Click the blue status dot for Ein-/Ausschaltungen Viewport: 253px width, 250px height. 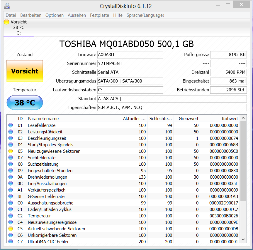click(11, 183)
